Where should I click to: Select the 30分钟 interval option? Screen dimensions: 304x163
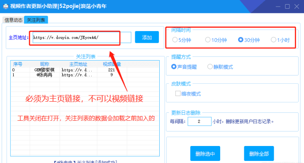click(249, 40)
